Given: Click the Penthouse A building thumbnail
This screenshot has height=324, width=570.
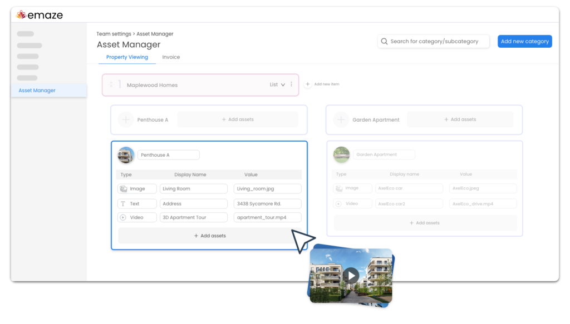Looking at the screenshot, I should click(x=126, y=155).
